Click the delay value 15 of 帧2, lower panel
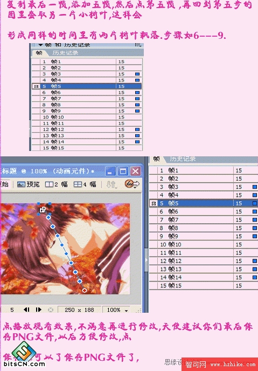This screenshot has height=371, width=258. tap(239, 178)
